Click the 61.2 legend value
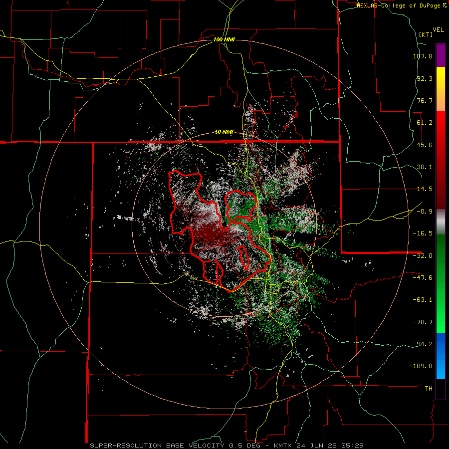Screen dimensions: 449x449 click(425, 123)
